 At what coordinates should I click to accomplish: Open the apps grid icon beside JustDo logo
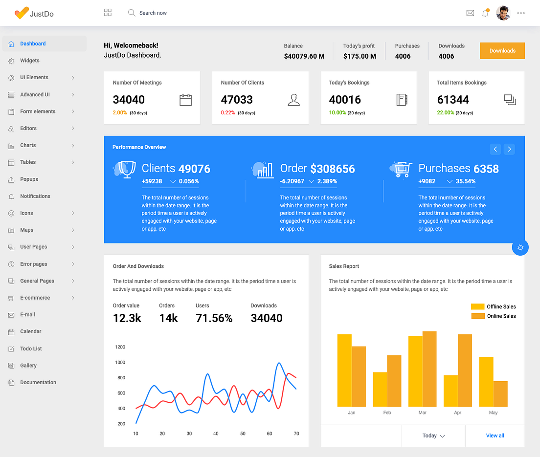click(x=108, y=12)
